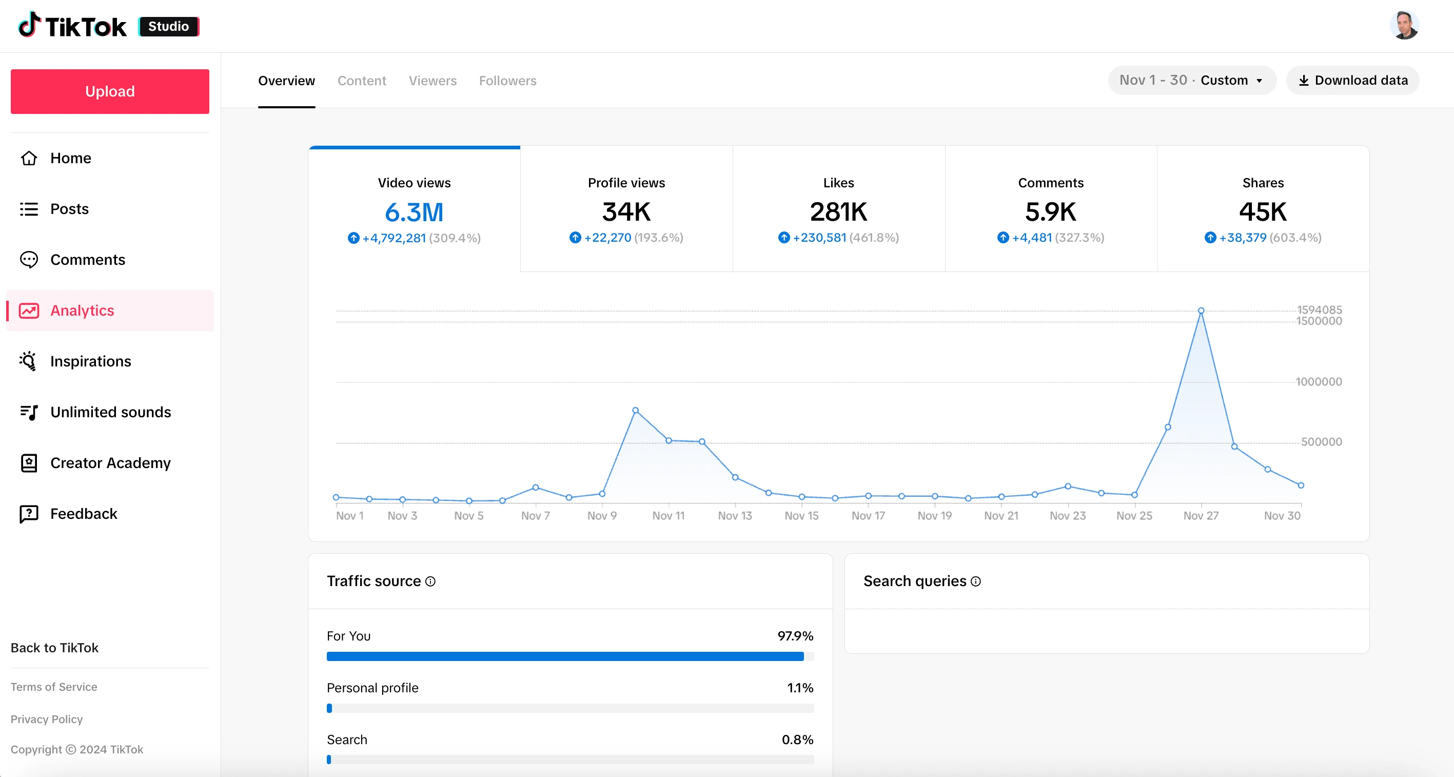Open Terms of Service link
The image size is (1454, 777).
pos(54,687)
